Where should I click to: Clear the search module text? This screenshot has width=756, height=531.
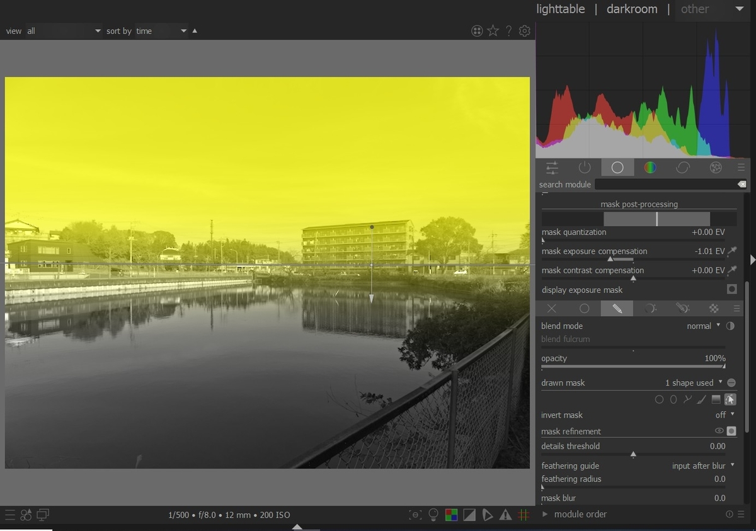point(742,185)
